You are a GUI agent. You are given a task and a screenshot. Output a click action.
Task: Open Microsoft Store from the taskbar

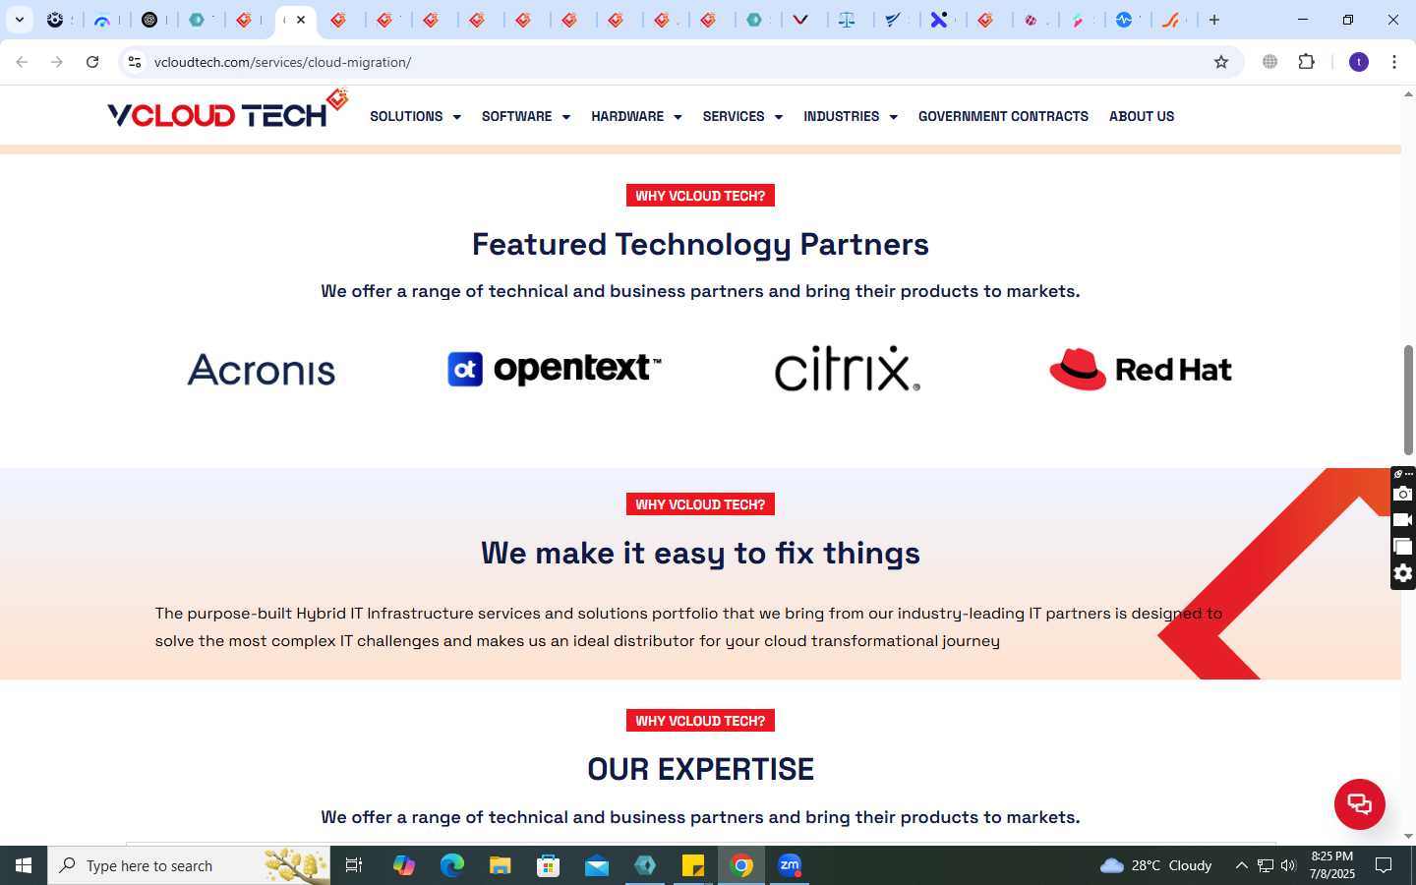point(548,865)
